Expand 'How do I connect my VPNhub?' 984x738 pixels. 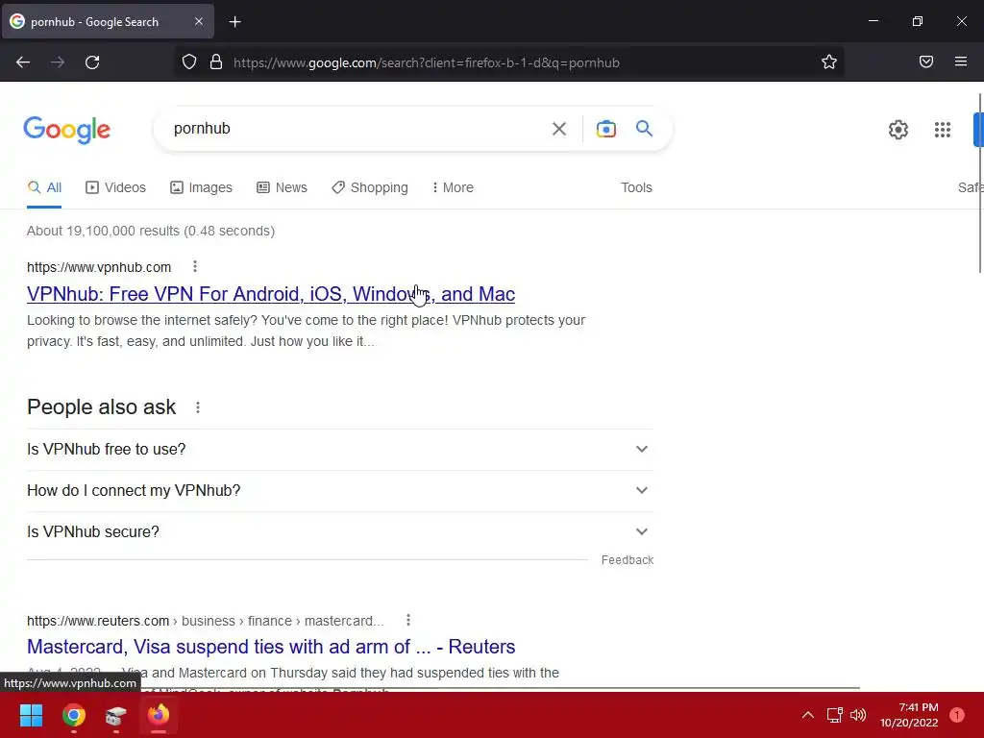pos(339,491)
